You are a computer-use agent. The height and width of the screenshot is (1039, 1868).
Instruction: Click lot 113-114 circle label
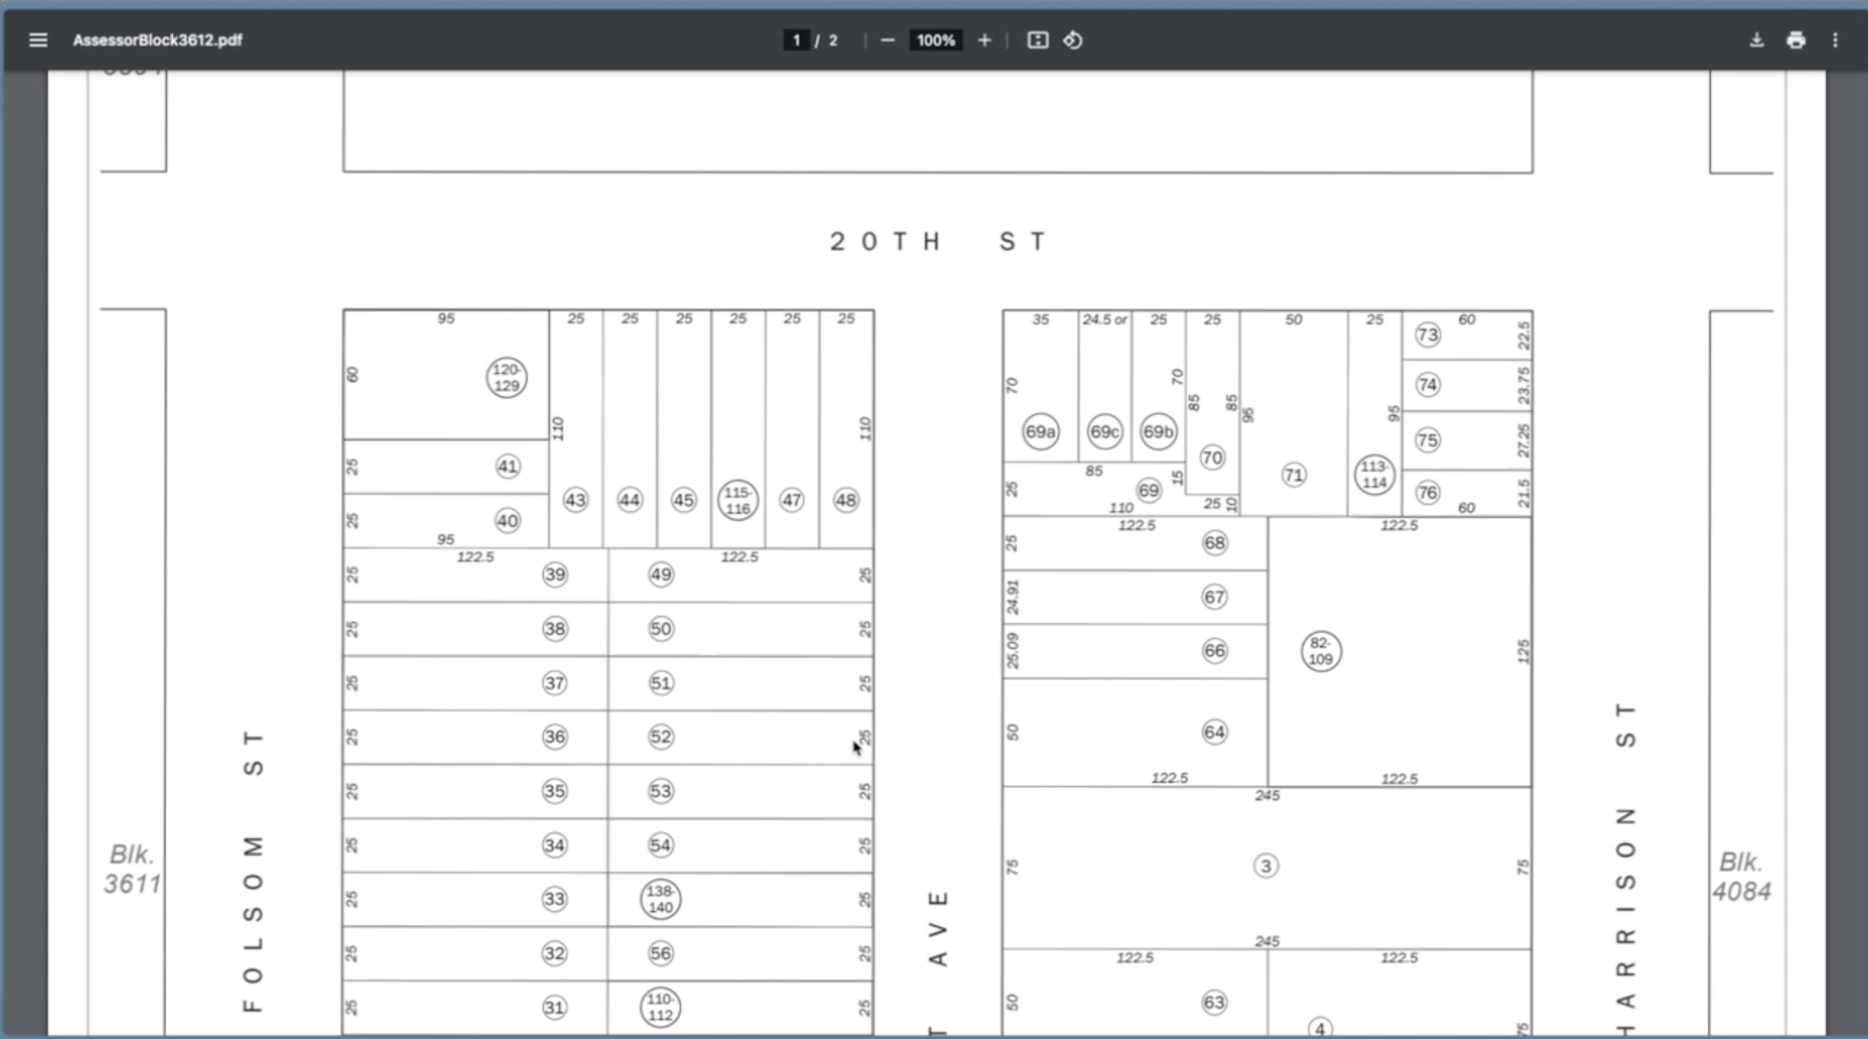coord(1374,475)
